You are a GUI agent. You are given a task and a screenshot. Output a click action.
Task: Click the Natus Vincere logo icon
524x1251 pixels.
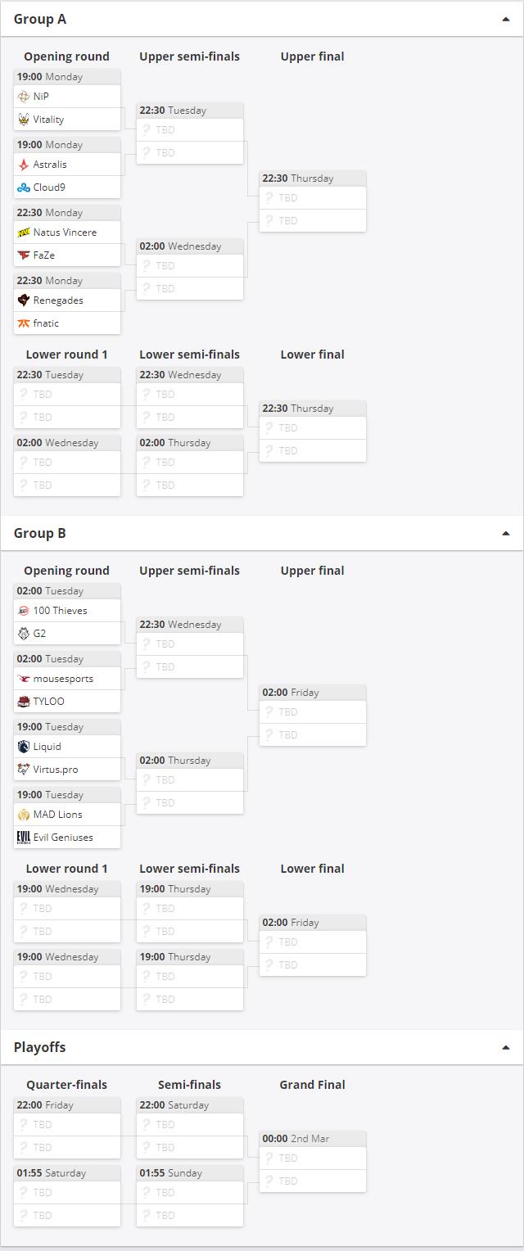pos(24,233)
